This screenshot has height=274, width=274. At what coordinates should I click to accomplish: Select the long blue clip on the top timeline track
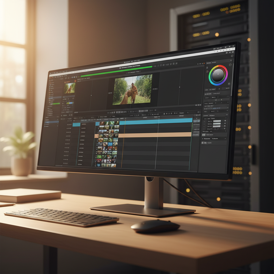156,121
